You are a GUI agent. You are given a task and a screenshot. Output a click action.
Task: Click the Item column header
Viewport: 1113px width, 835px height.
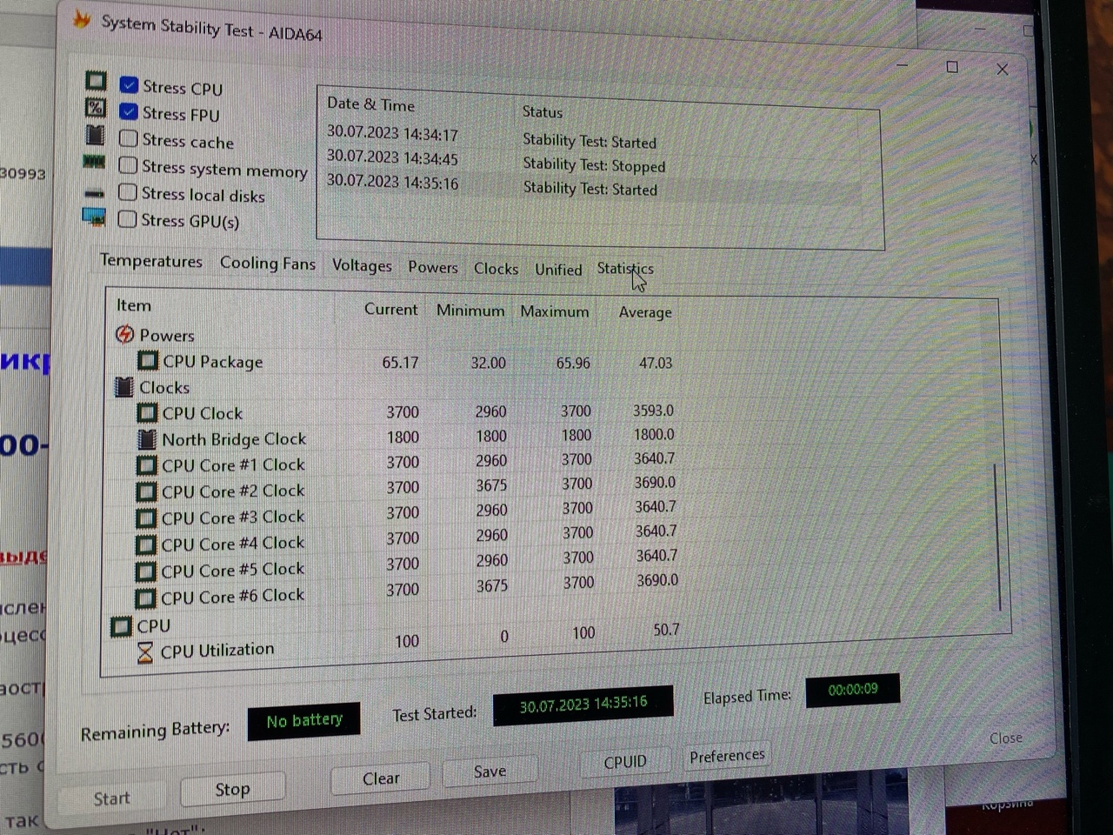(134, 305)
